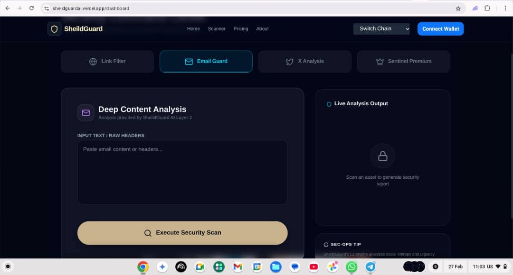Click the SEC-OPS TIP info icon
Viewport: 513px width, 275px height.
326,245
